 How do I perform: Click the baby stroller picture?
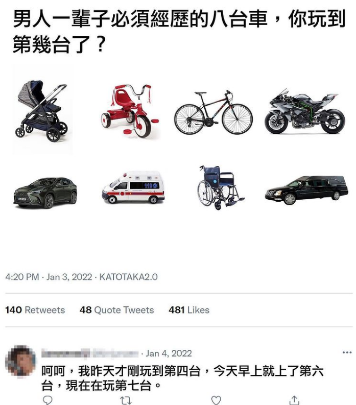[x=42, y=110]
